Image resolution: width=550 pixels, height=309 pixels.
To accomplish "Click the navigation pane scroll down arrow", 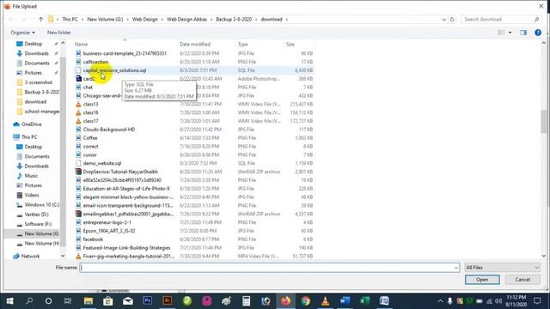I will [x=63, y=256].
